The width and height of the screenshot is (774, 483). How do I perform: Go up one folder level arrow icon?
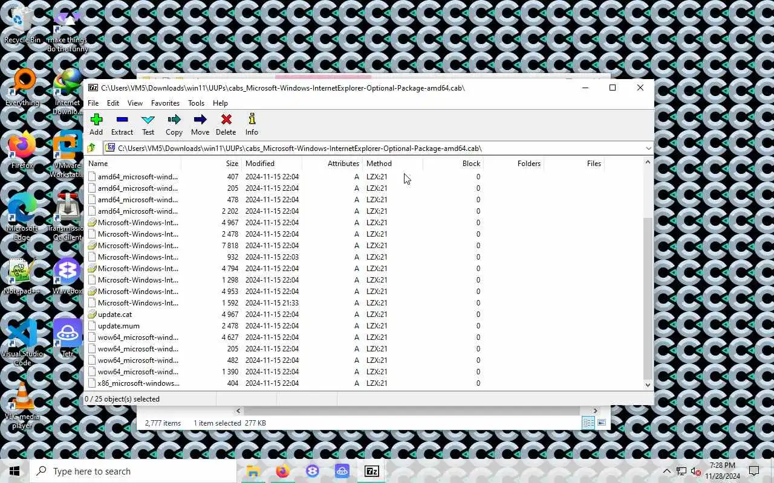click(x=91, y=148)
